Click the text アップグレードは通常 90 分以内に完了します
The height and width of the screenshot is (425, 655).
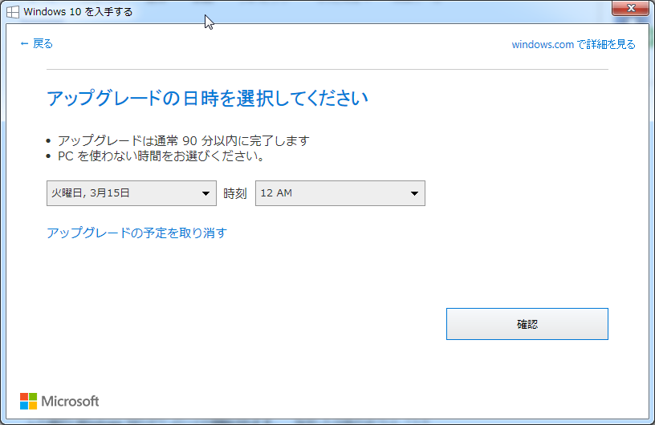pyautogui.click(x=183, y=140)
